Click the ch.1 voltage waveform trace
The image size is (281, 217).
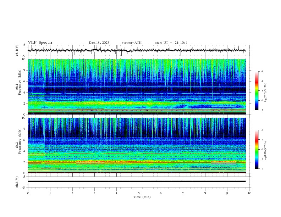click(x=137, y=50)
